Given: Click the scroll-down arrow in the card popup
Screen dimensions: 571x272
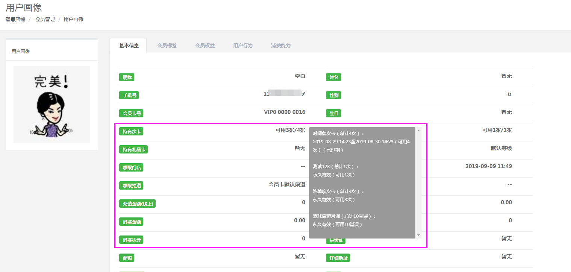Looking at the screenshot, I should (418, 235).
